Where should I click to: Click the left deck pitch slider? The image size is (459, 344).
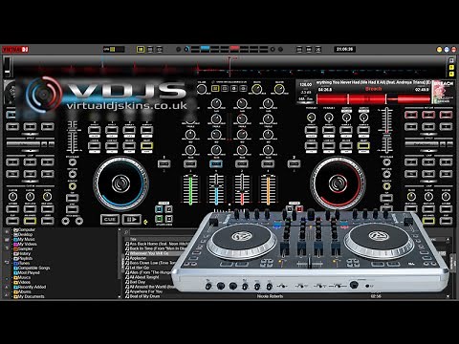73,137
